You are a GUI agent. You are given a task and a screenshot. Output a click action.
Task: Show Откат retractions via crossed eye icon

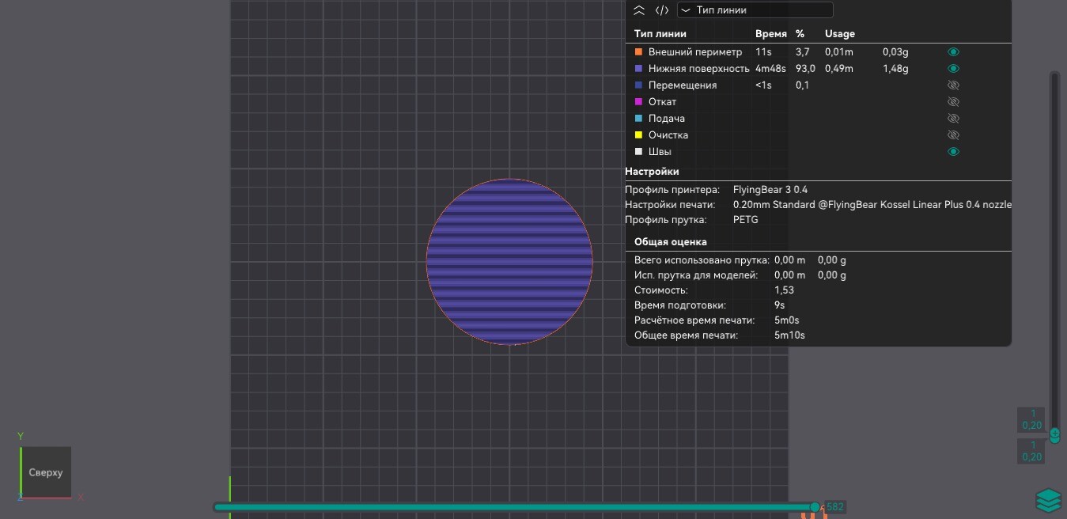[953, 102]
